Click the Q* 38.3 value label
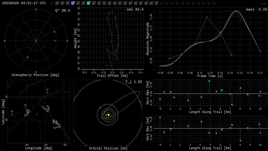The image size is (268, 151). pos(62,10)
